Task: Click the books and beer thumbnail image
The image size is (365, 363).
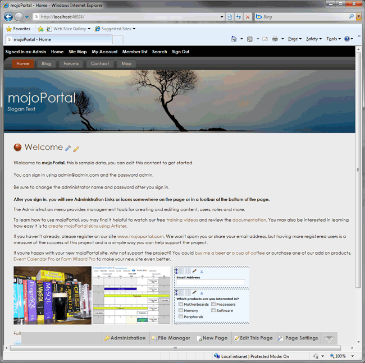Action: [52, 295]
